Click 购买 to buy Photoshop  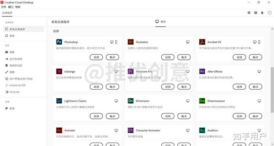[x=113, y=57]
